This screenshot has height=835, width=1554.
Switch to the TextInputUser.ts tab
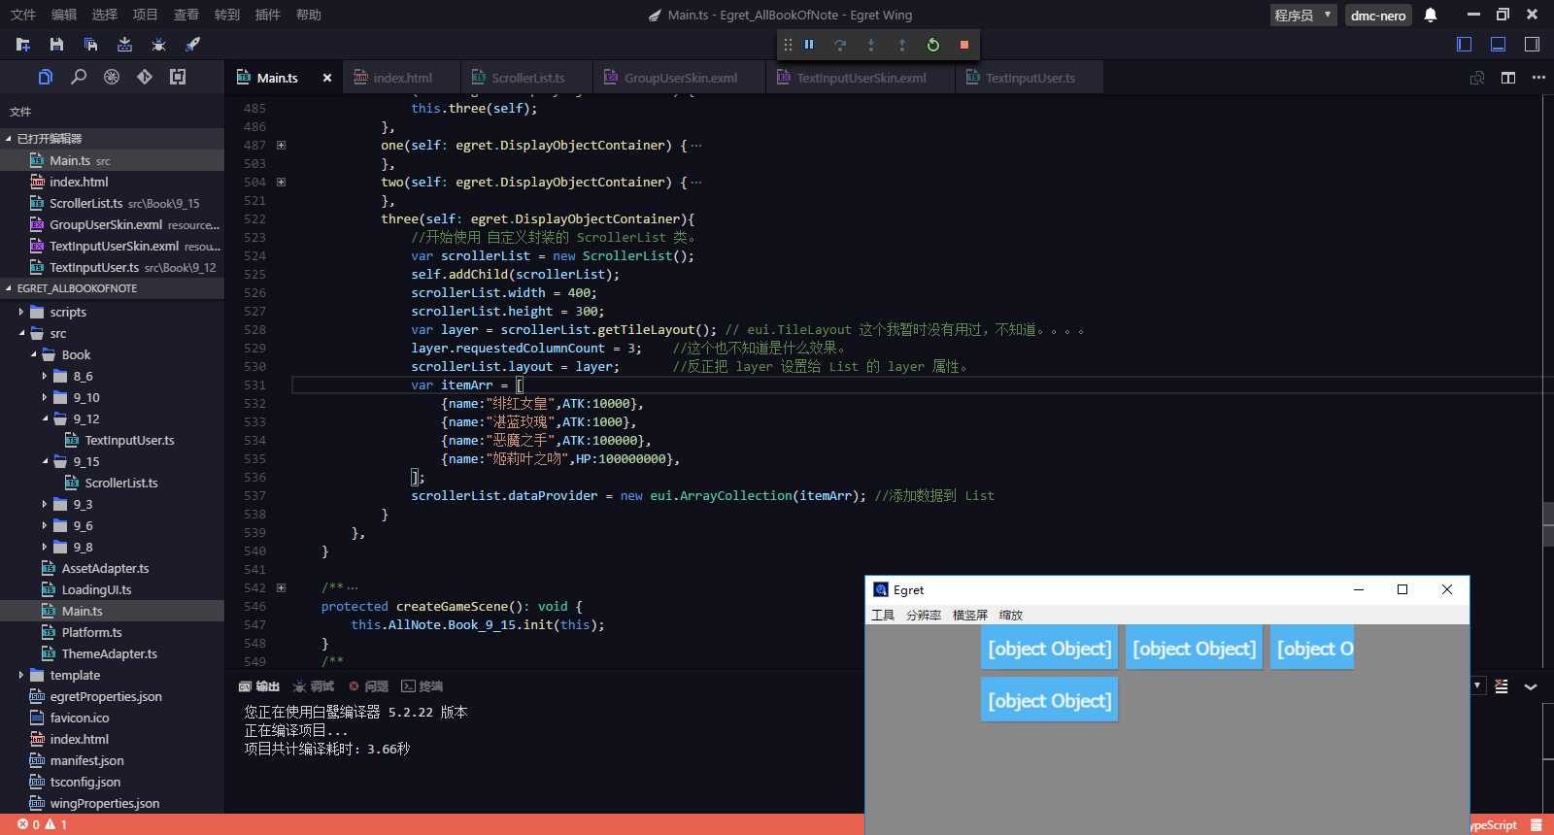coord(1028,78)
